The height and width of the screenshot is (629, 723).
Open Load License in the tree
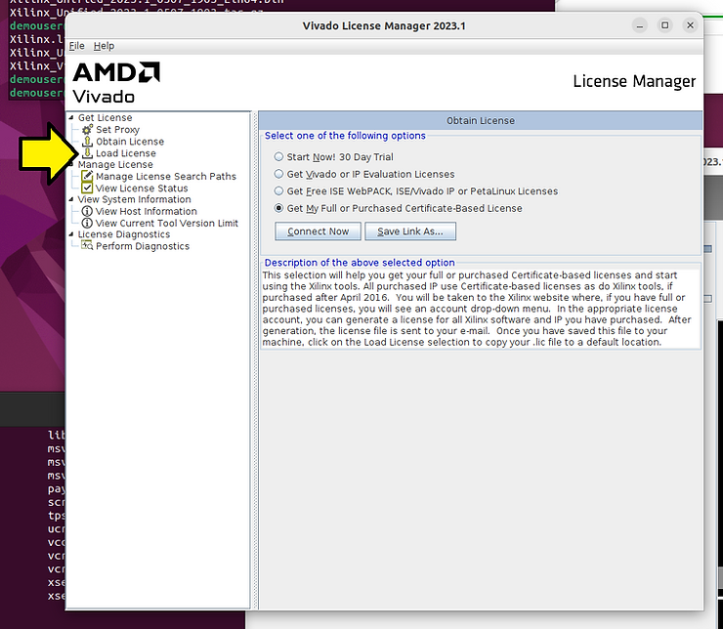coord(125,153)
